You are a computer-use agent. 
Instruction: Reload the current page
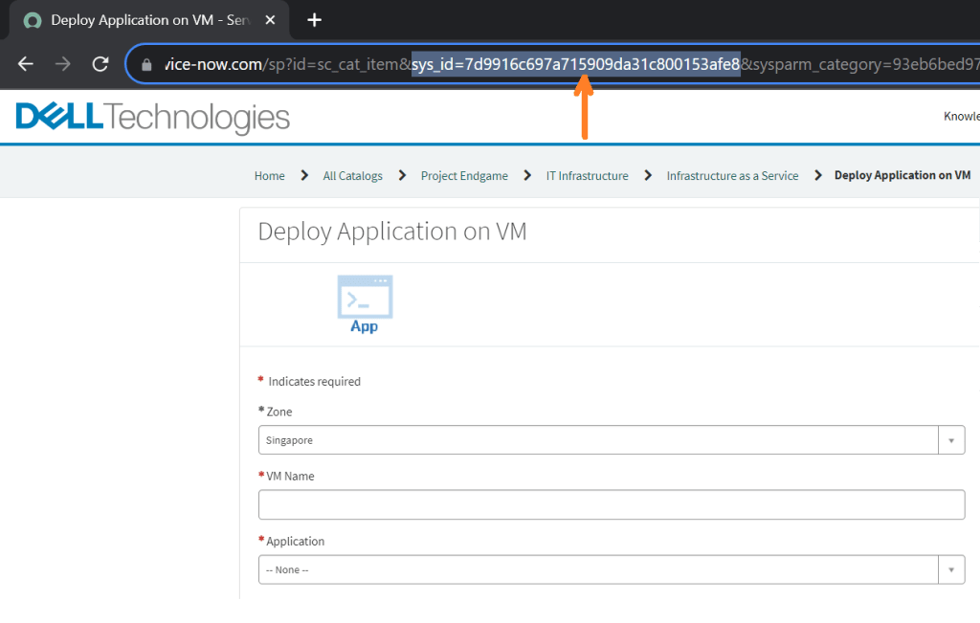(100, 64)
